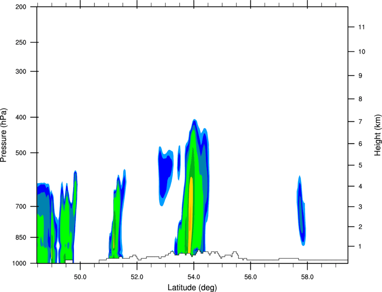Click the yellow contour core near 54 degrees
Image resolution: width=382 pixels, height=292 pixels.
191,214
